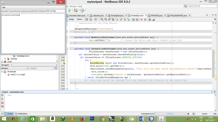The height and width of the screenshot is (122, 218).
Task: Click the Find Next Occurrence icon
Action: 109,20
